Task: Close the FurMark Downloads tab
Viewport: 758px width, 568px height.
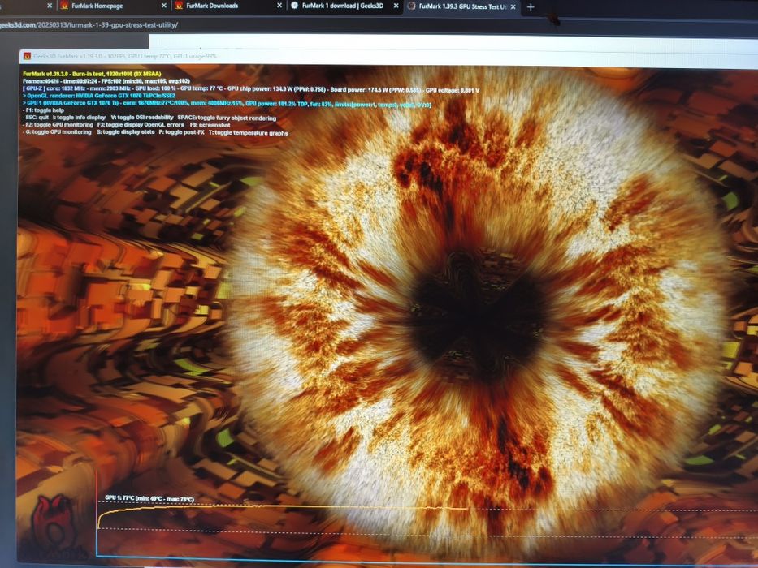Action: (279, 6)
